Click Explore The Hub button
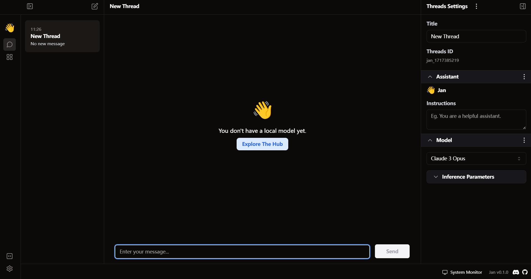 pos(262,144)
